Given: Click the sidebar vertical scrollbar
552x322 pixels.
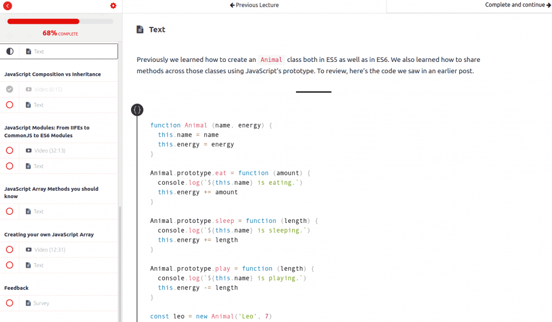Looking at the screenshot, I should [x=120, y=264].
